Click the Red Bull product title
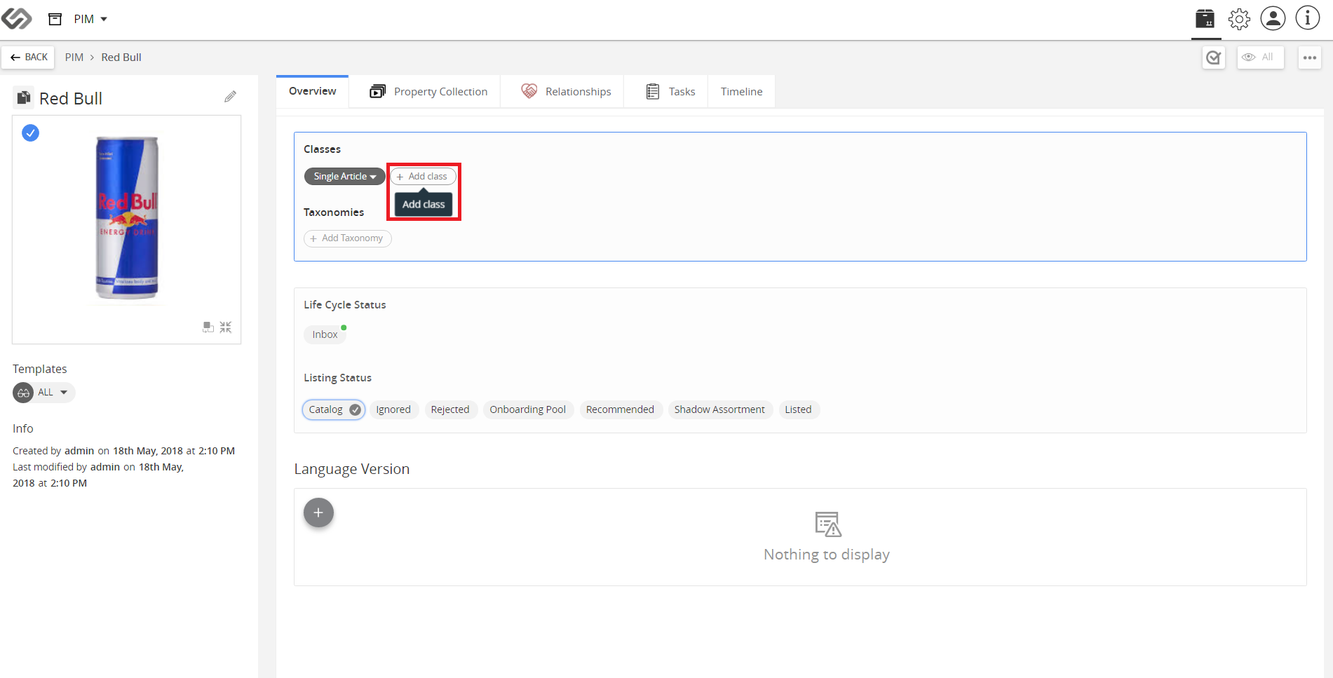This screenshot has height=678, width=1333. pos(71,98)
